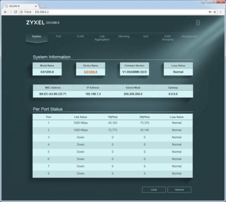Image resolution: width=226 pixels, height=202 pixels.
Task: Click port 2 RX value 43,145
Action: [145, 130]
